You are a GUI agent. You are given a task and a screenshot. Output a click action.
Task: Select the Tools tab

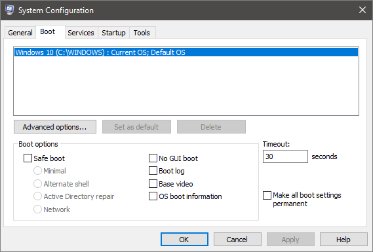(142, 33)
